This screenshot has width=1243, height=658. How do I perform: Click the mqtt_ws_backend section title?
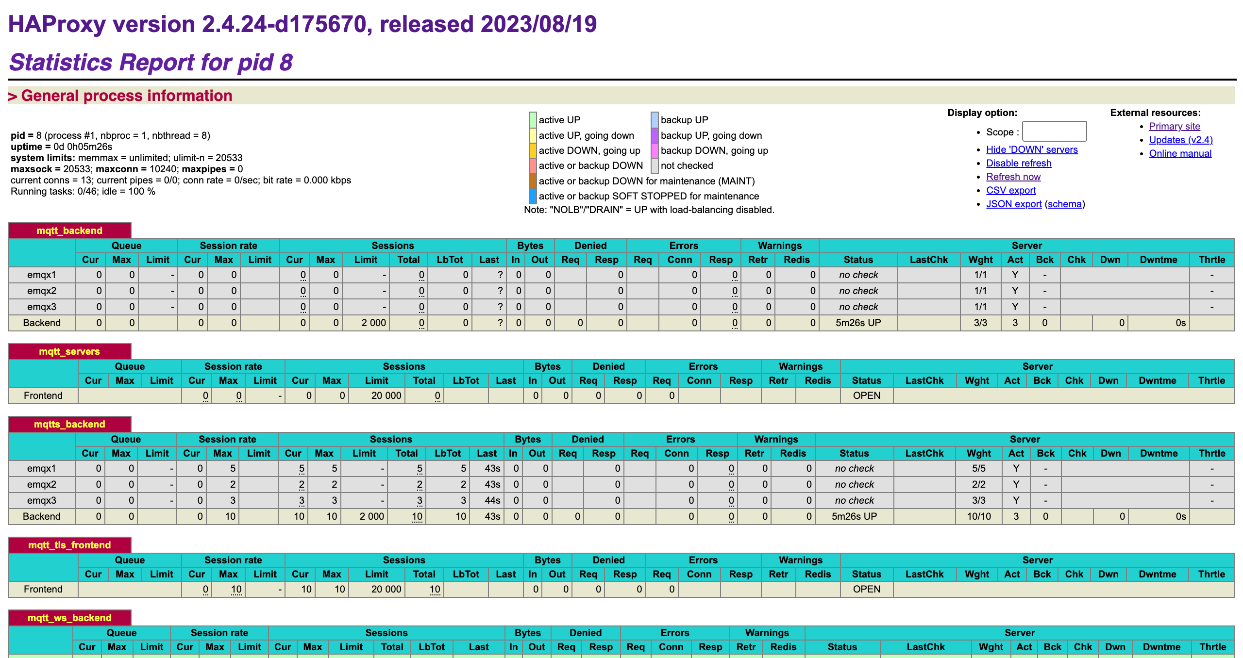[70, 618]
